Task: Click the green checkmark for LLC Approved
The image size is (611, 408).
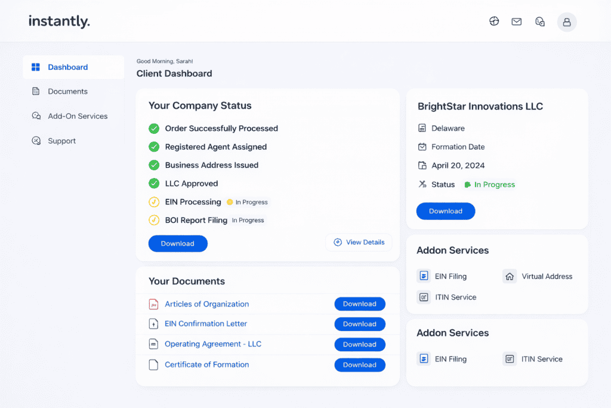Action: (154, 183)
